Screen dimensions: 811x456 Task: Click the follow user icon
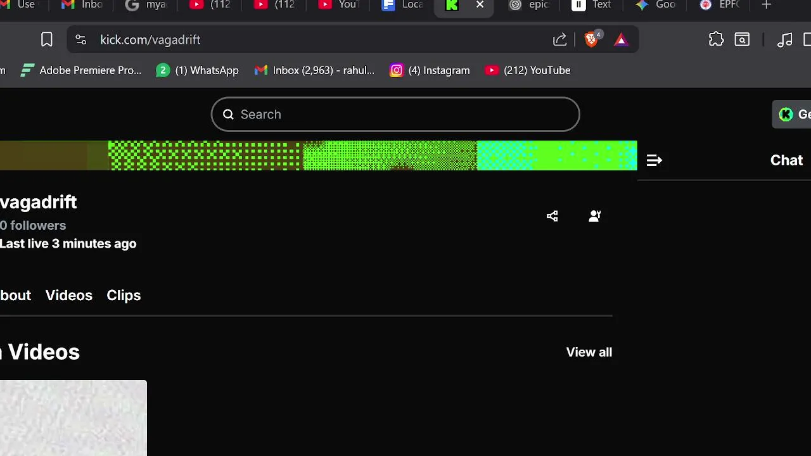click(x=594, y=216)
